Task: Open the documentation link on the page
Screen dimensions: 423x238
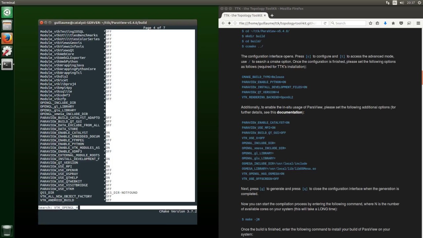Action: (x=289, y=112)
